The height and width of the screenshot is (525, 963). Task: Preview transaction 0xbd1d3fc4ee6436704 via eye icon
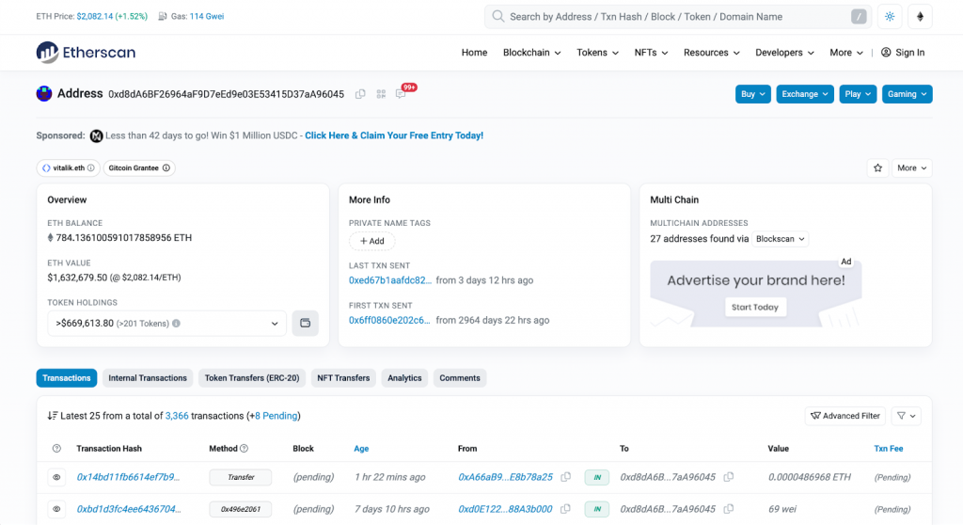56,509
